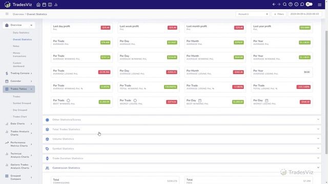Go forward with the right arrow icon

point(279,4)
